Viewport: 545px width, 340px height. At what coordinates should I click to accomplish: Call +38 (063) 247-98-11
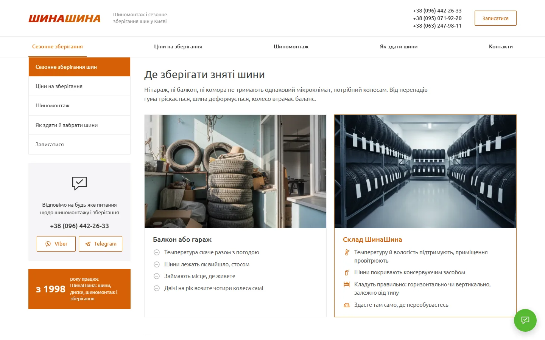[437, 26]
